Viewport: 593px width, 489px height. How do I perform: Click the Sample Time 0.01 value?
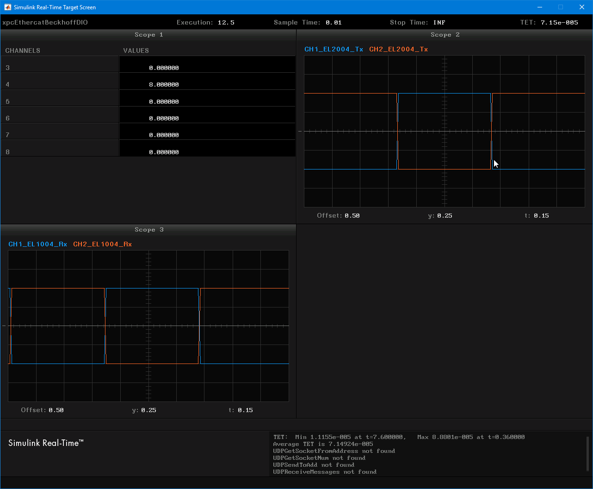point(333,23)
